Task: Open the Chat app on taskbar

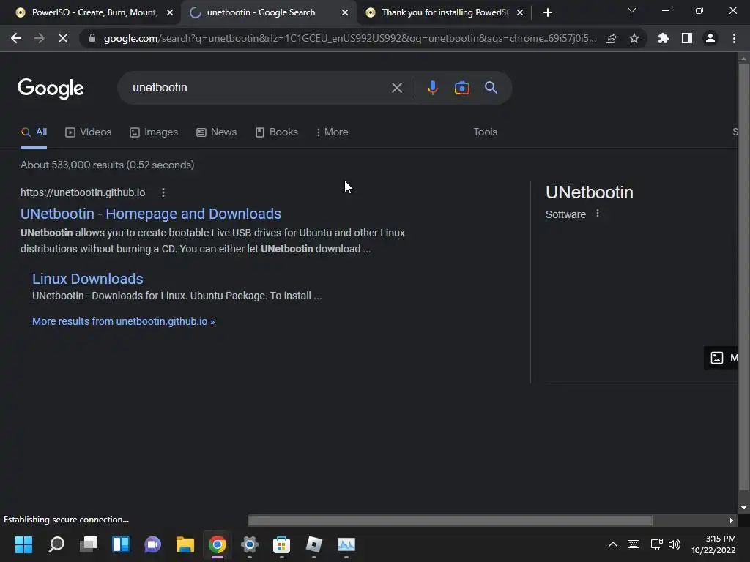Action: 152,544
